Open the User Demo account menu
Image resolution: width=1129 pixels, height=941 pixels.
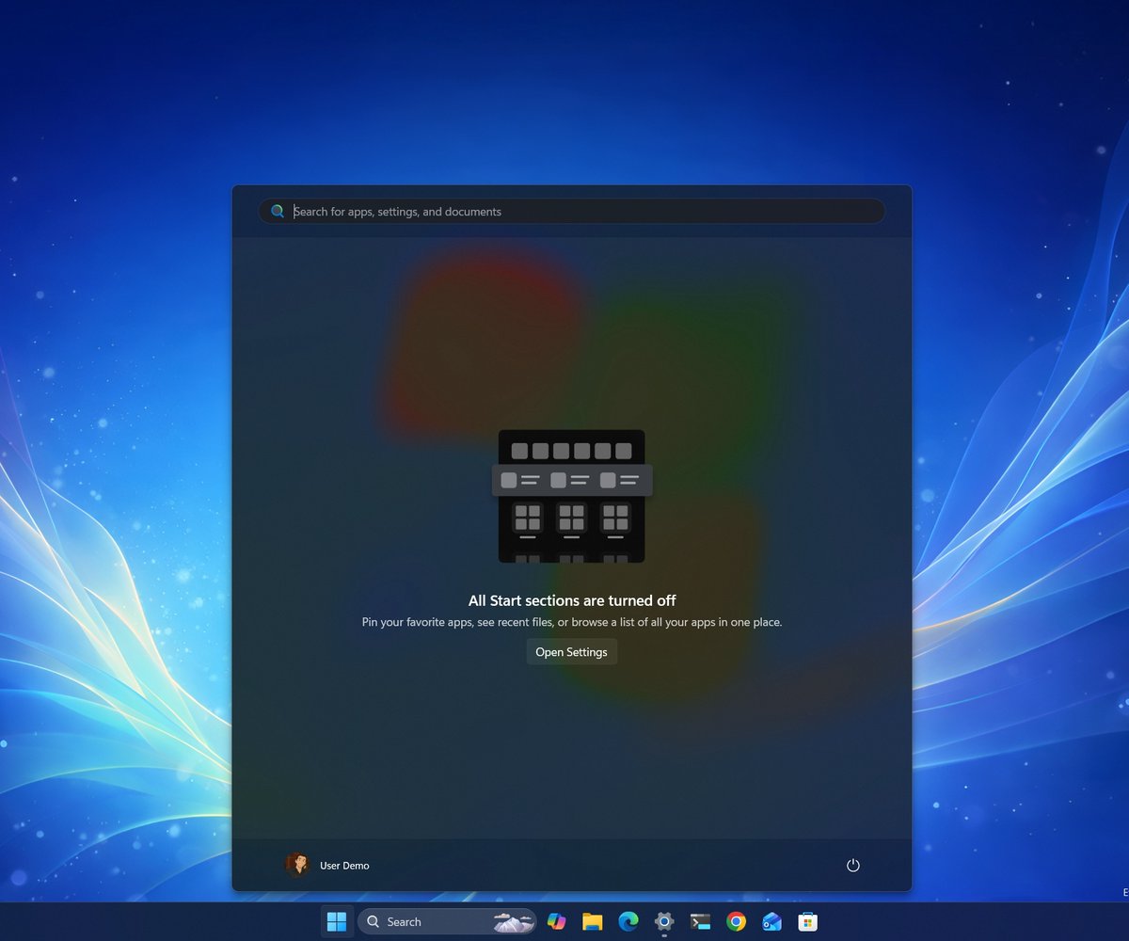[x=328, y=865]
